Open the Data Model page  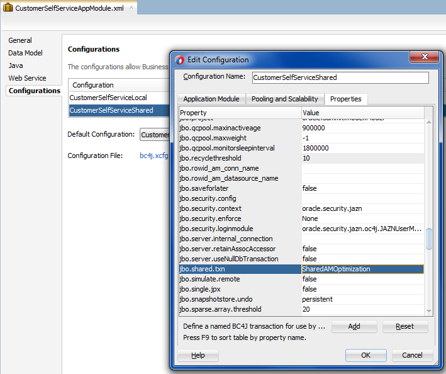tap(25, 53)
